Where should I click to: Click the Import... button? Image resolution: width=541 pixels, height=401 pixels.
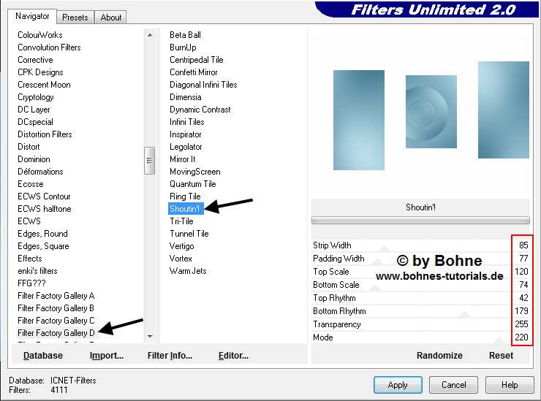click(107, 356)
